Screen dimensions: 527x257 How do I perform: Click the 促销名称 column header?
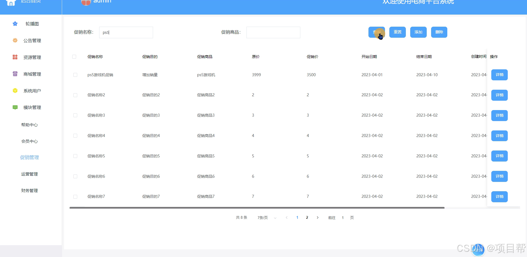click(95, 57)
